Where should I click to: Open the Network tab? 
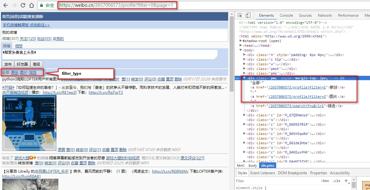coord(325,15)
